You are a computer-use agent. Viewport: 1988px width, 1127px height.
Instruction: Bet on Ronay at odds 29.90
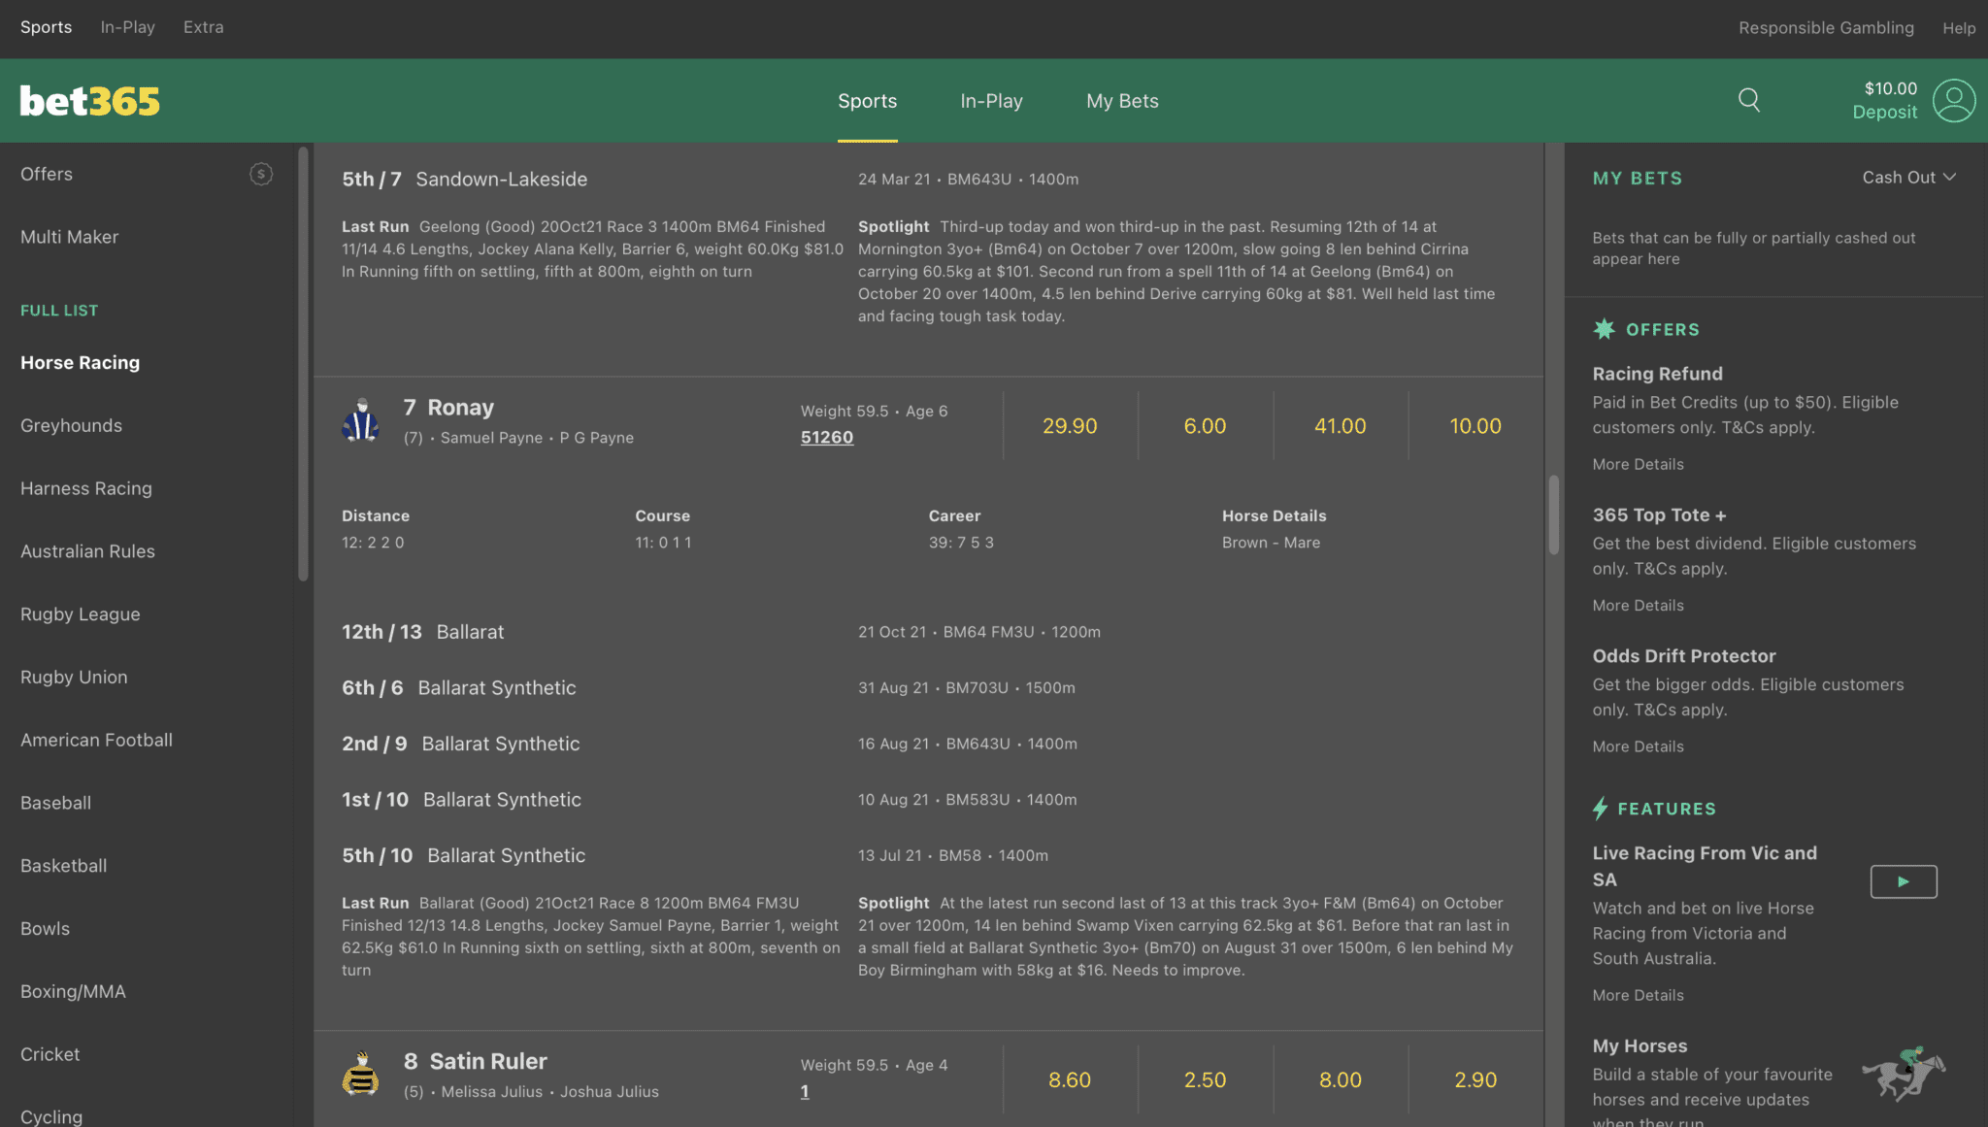[x=1070, y=426]
